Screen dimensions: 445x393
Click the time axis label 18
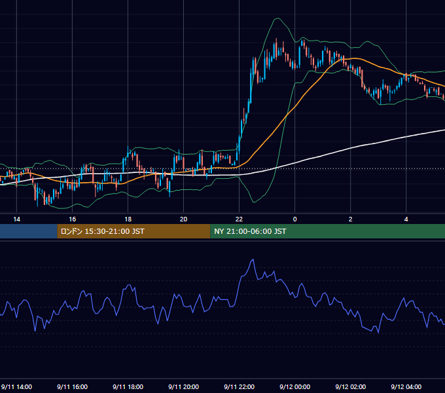pos(128,219)
